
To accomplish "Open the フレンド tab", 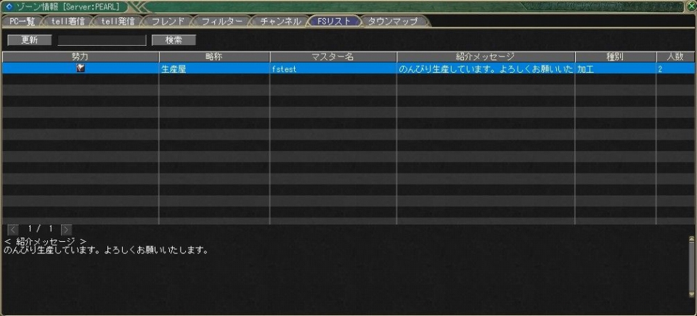I will 168,21.
